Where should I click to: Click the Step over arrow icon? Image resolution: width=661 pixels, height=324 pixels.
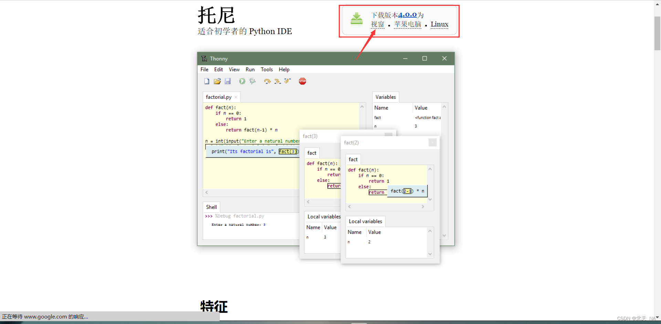click(267, 81)
